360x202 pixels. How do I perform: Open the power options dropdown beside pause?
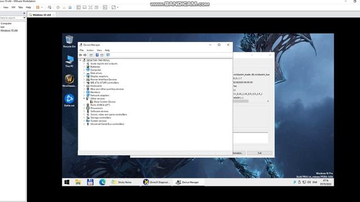(x=42, y=7)
